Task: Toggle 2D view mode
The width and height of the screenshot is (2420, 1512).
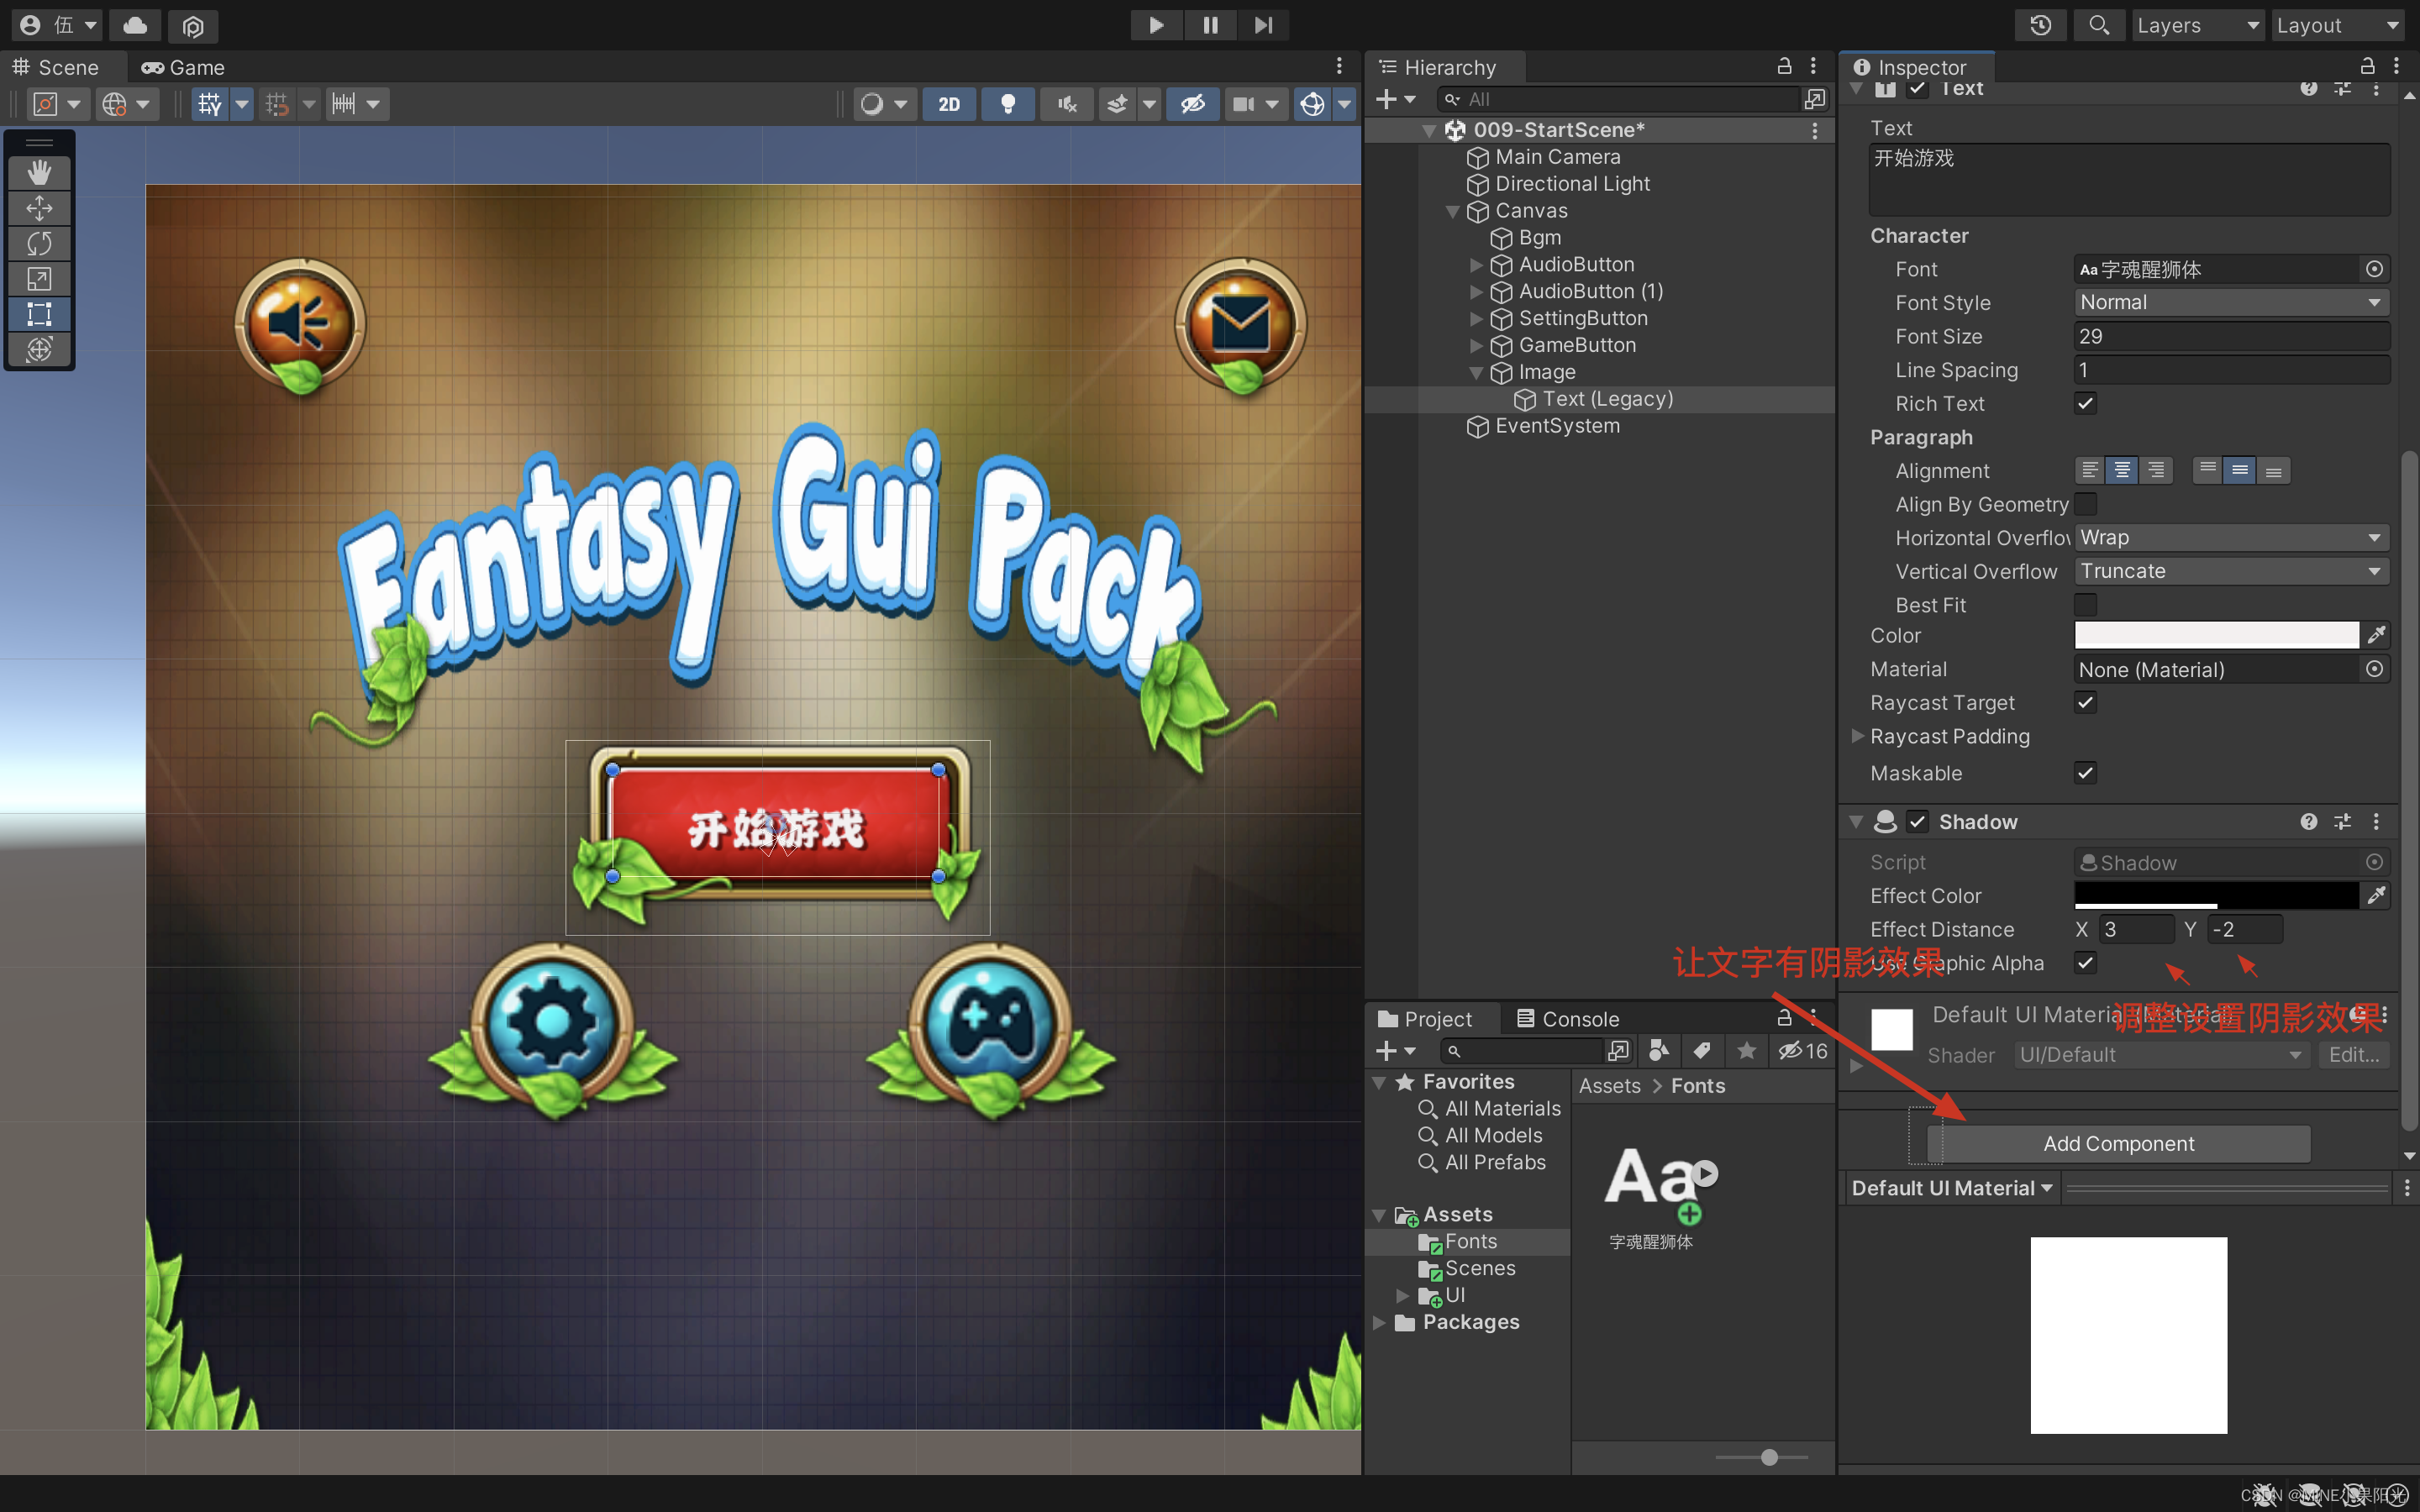Action: 949,104
